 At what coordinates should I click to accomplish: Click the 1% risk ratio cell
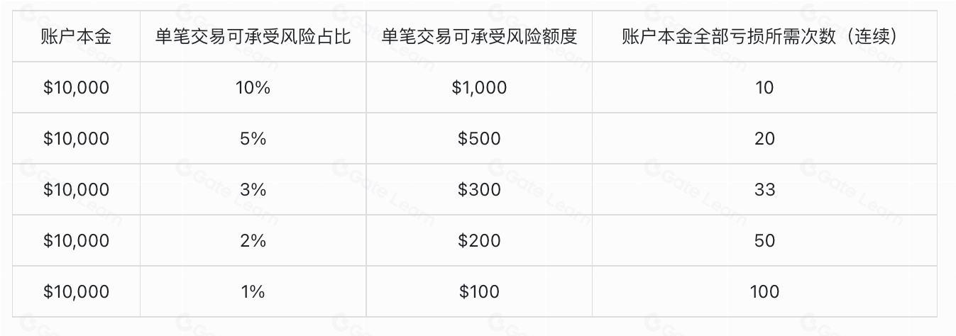coord(253,291)
